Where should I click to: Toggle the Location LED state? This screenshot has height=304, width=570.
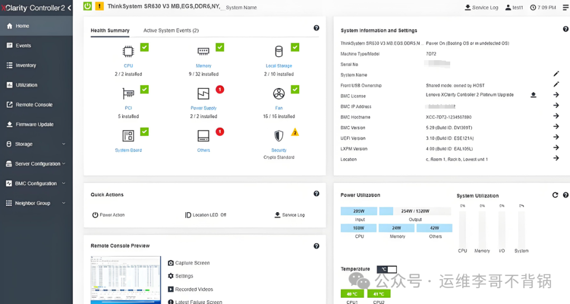[x=206, y=215]
